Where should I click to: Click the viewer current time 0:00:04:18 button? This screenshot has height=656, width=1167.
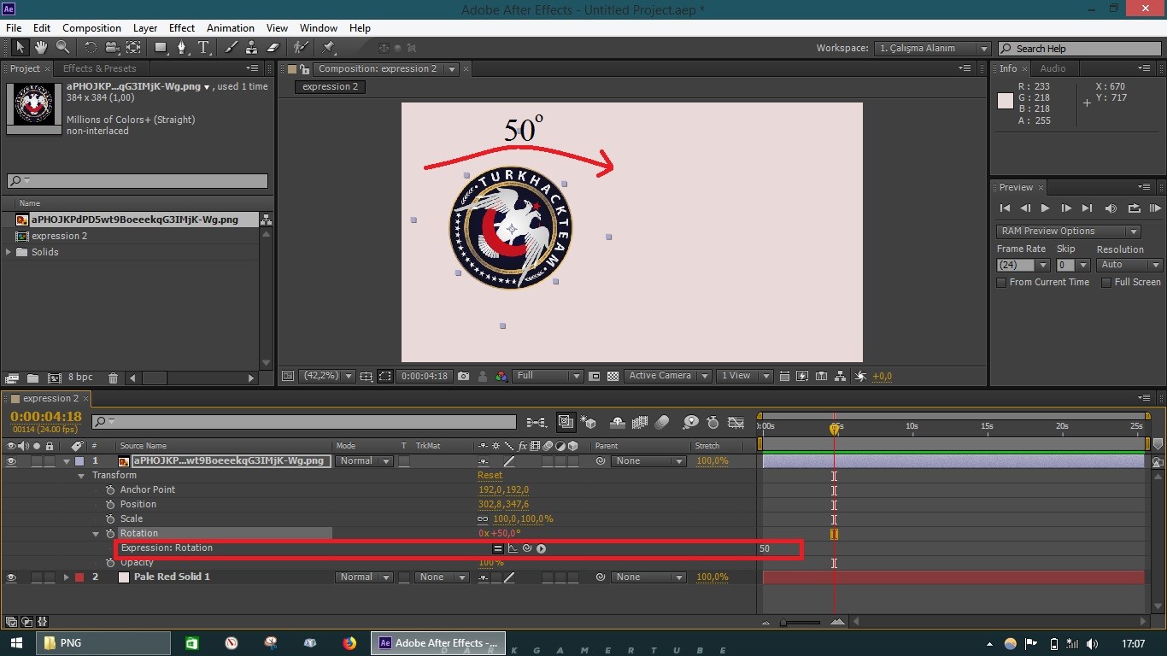point(425,376)
